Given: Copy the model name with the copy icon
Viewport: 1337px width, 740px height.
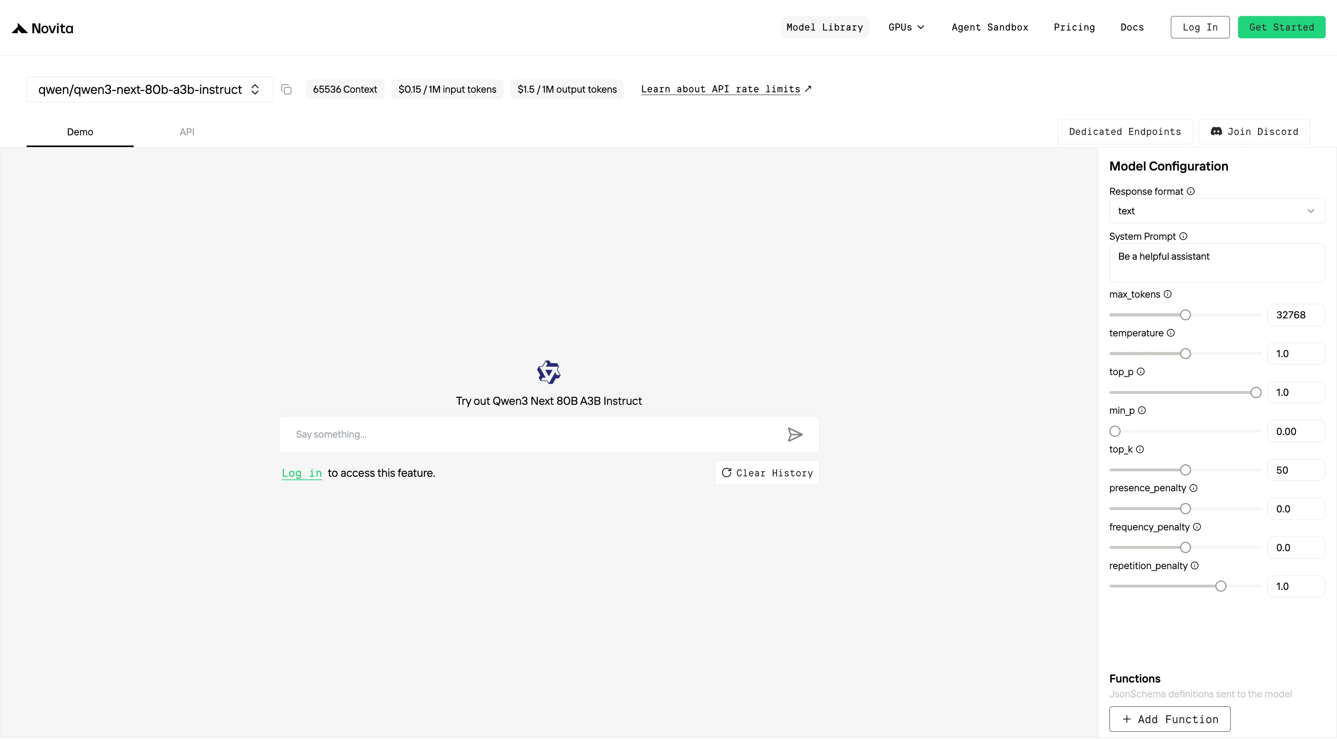Looking at the screenshot, I should pyautogui.click(x=287, y=89).
